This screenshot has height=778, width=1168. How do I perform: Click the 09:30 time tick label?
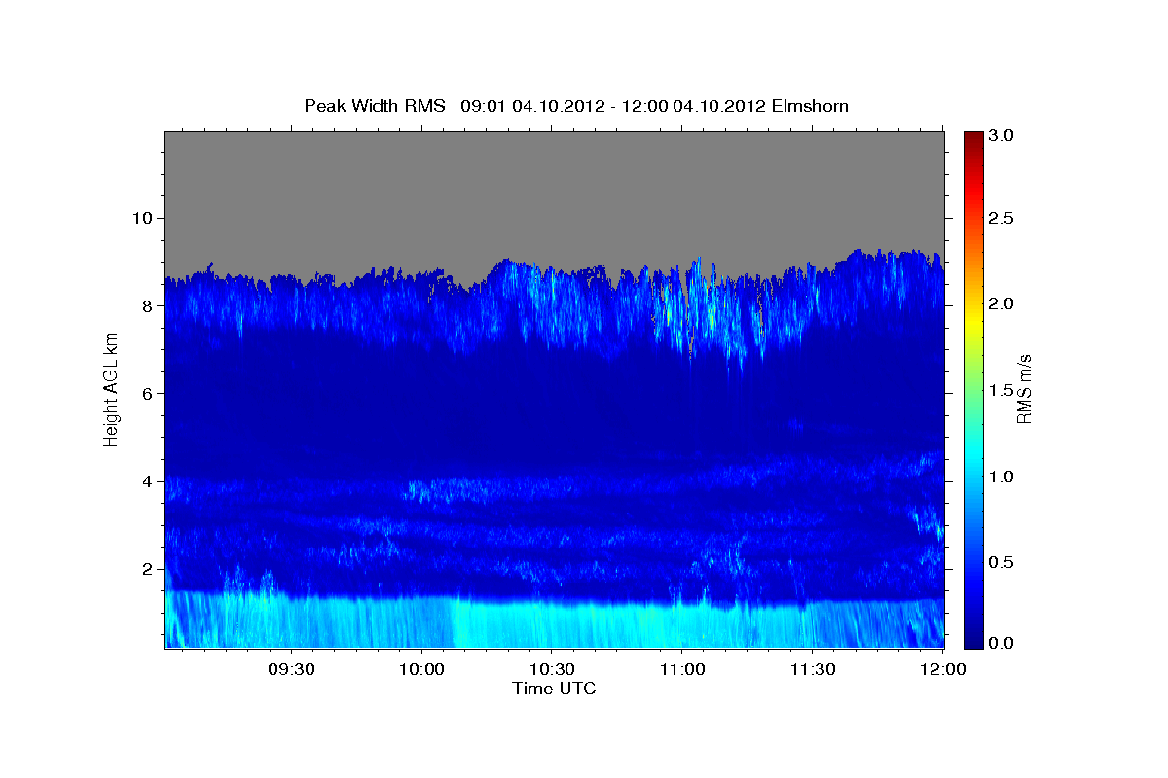[x=291, y=670]
